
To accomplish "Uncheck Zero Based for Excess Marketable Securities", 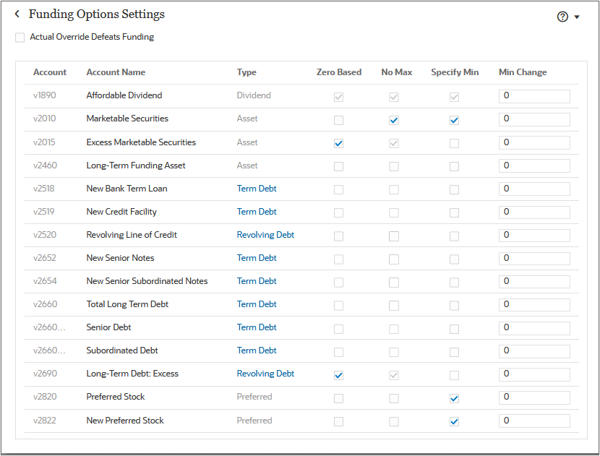I will click(x=338, y=143).
